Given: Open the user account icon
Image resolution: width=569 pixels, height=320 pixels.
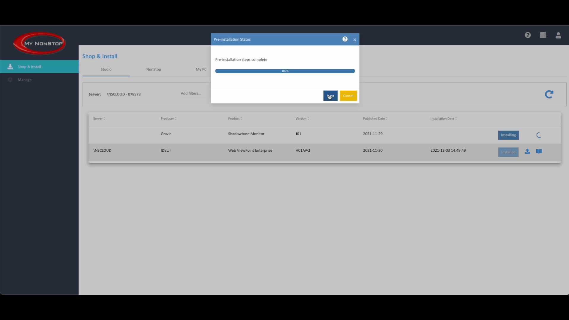Looking at the screenshot, I should click(x=558, y=35).
